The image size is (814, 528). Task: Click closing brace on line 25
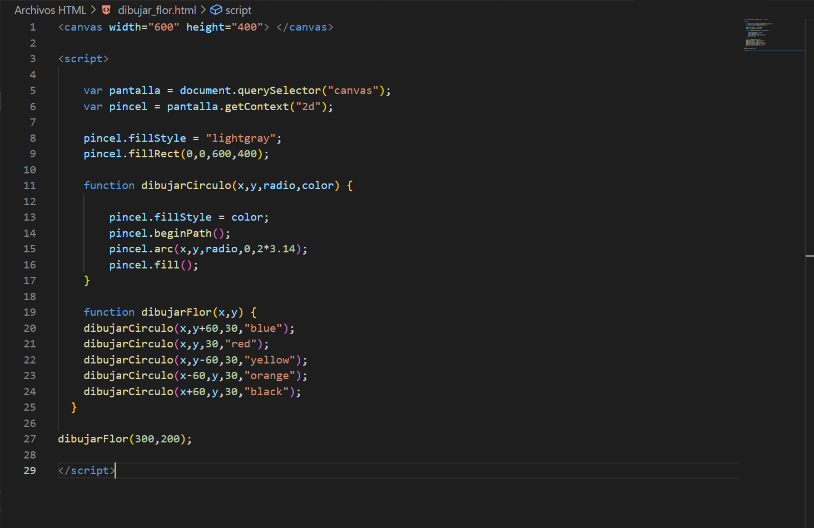[x=74, y=407]
